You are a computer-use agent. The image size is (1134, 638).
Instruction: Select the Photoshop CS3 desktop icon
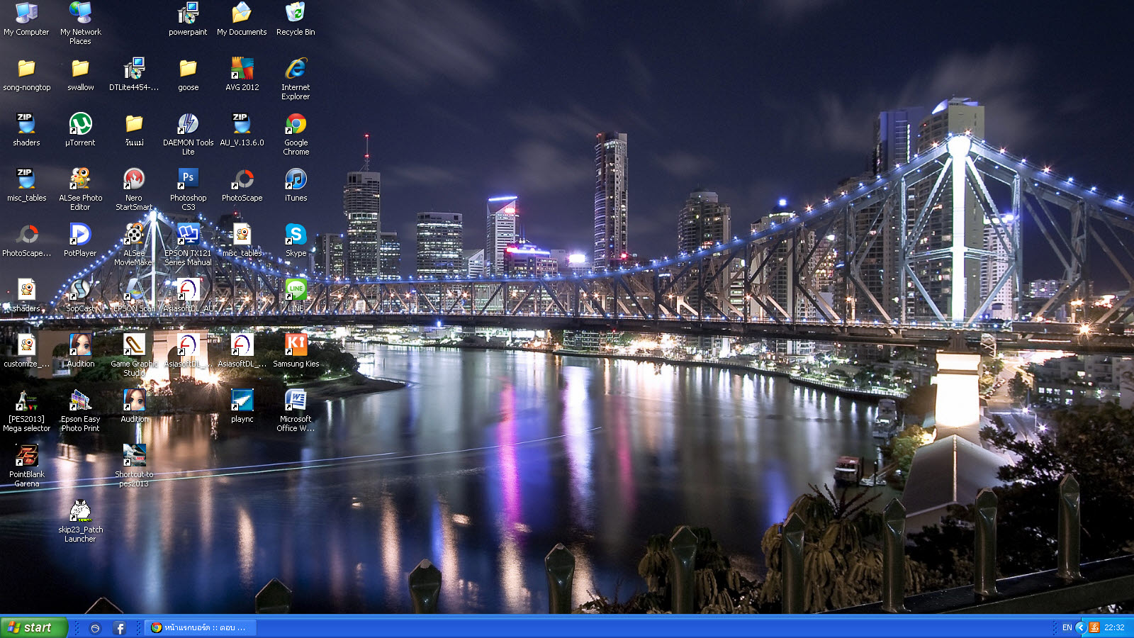pos(188,179)
